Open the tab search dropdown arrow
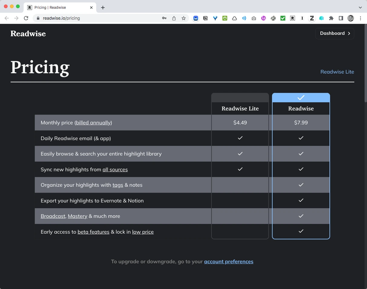 pyautogui.click(x=360, y=7)
